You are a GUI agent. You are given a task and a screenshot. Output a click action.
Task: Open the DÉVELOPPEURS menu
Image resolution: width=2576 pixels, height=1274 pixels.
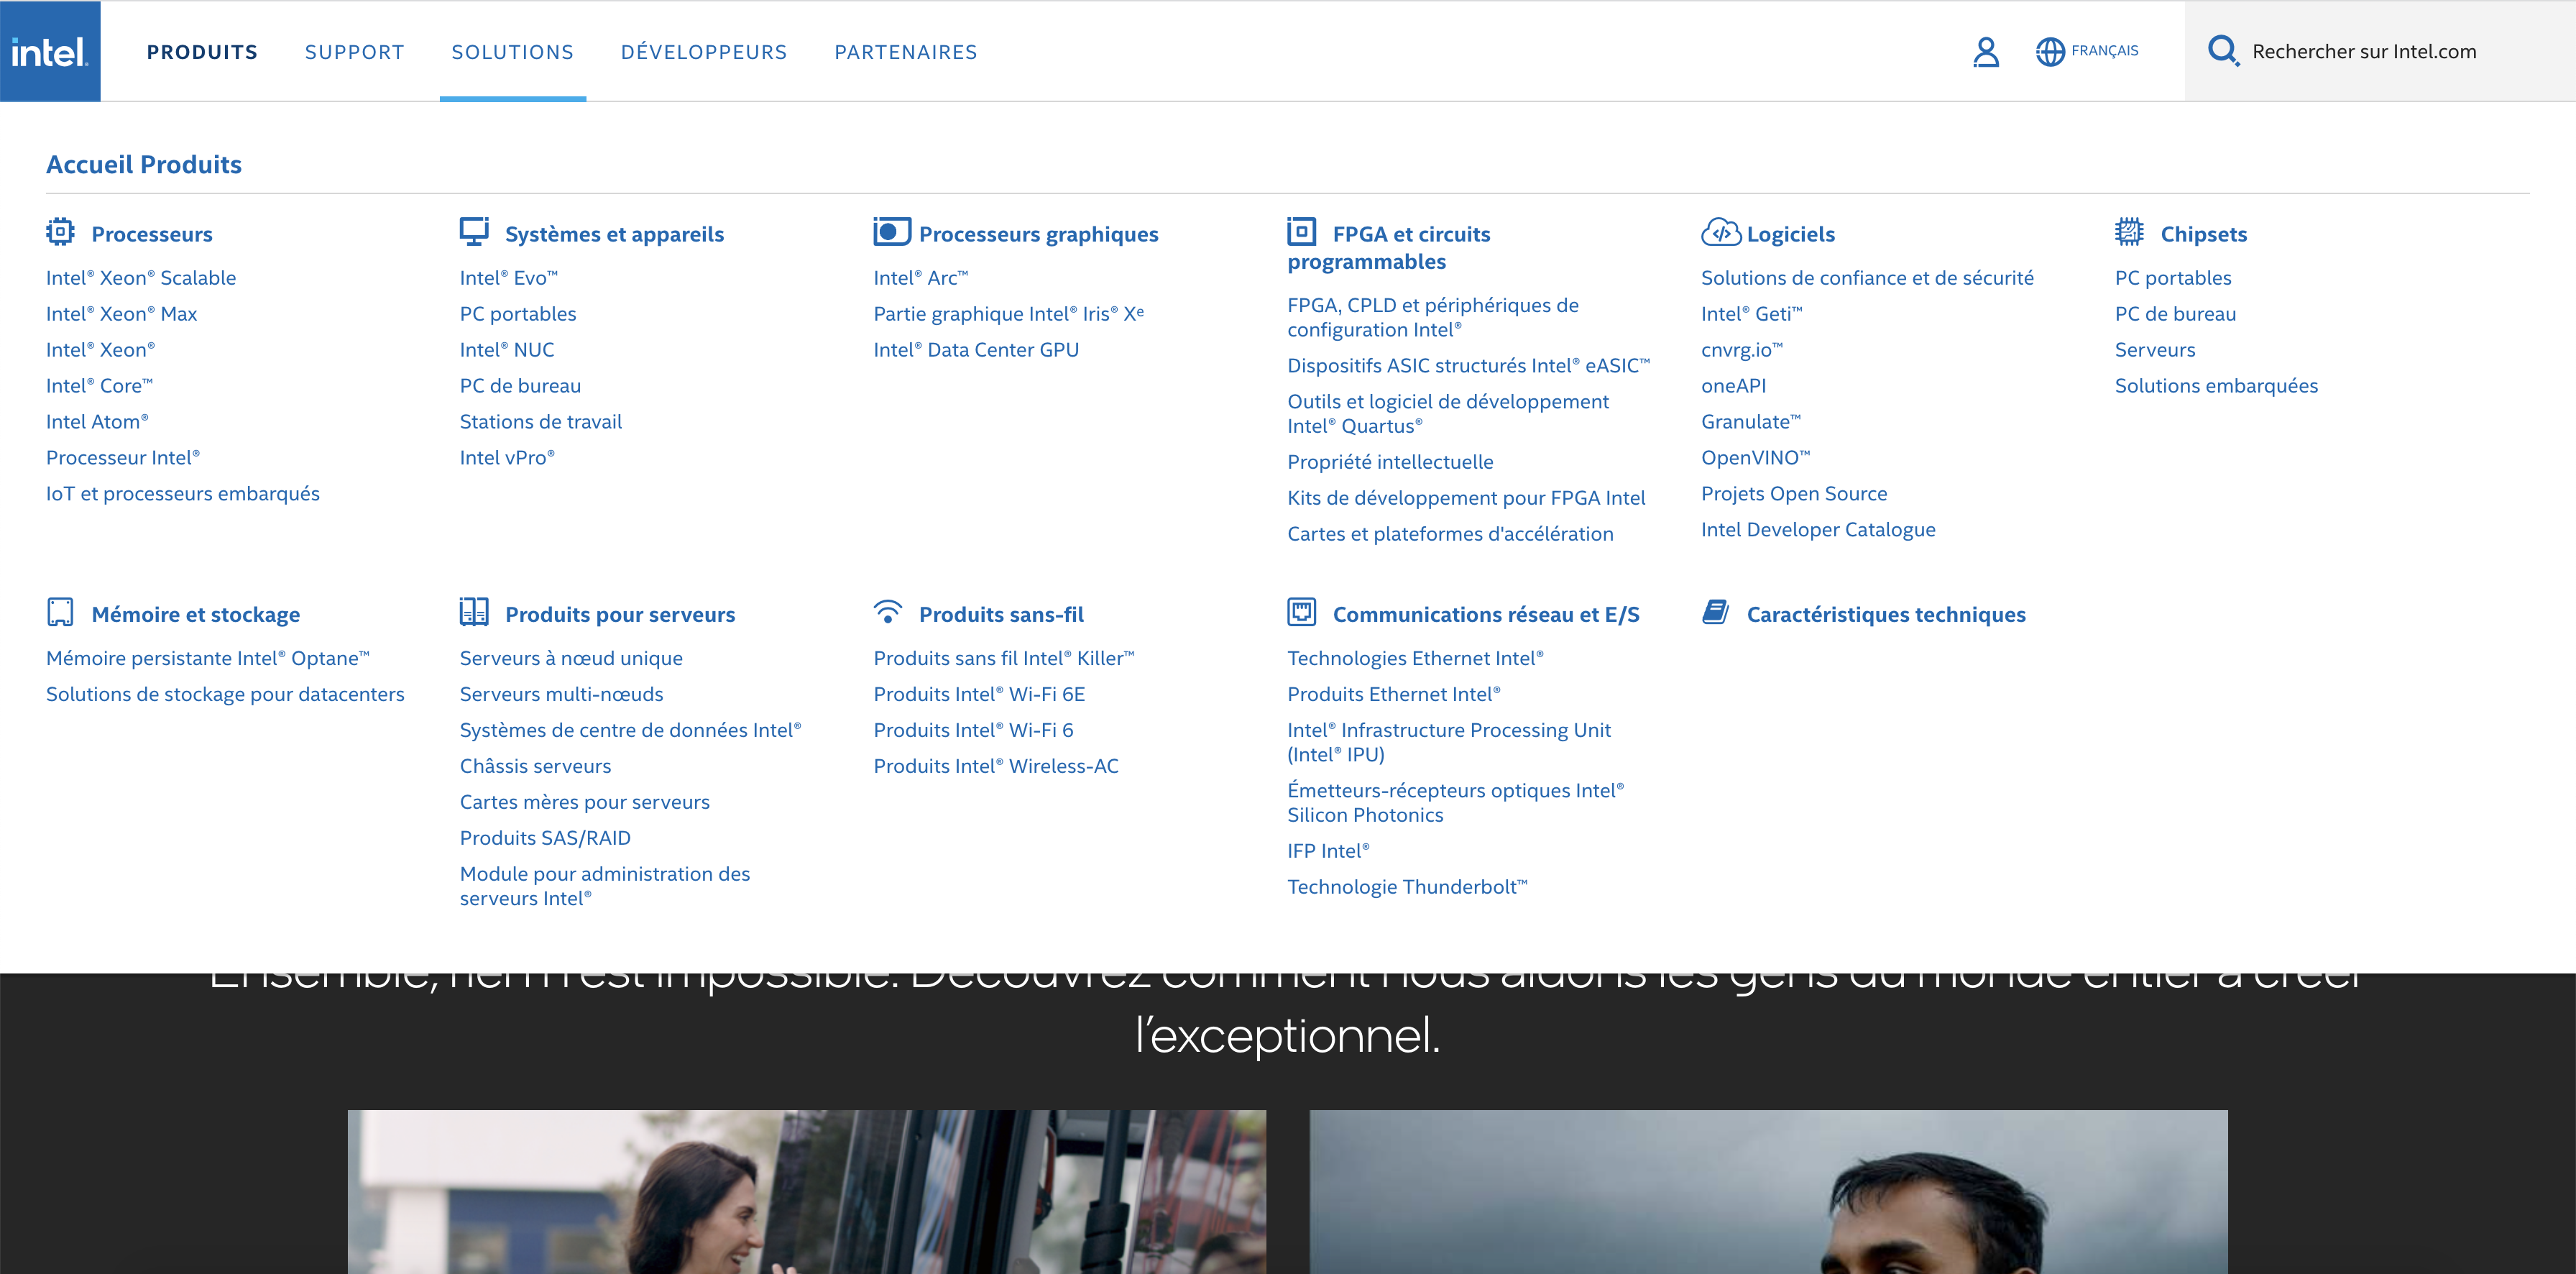[x=704, y=52]
